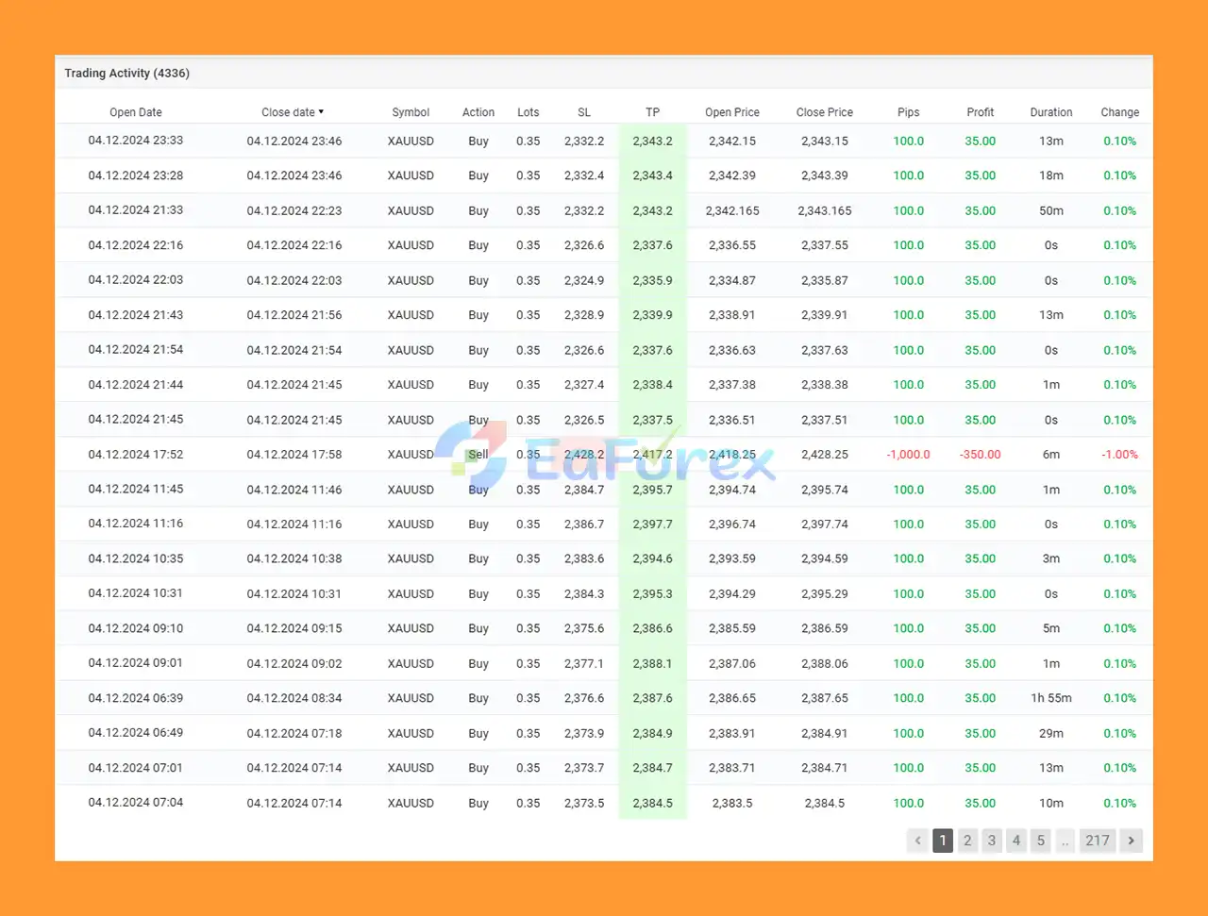Screen dimensions: 1208x916
Task: Select close price 2,428.25
Action: pos(825,455)
